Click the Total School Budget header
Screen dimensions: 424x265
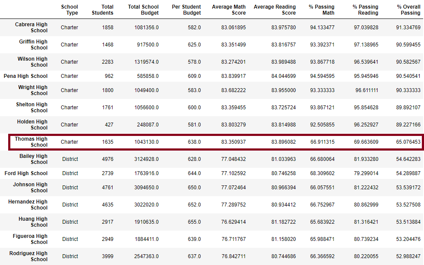[143, 10]
